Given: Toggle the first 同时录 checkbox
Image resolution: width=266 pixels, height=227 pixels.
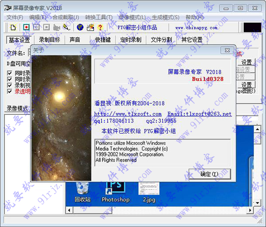Looking at the screenshot, I should 10,73.
